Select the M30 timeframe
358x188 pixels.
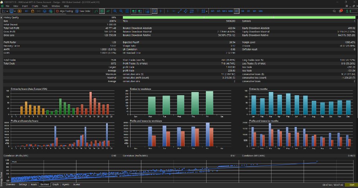coord(230,11)
